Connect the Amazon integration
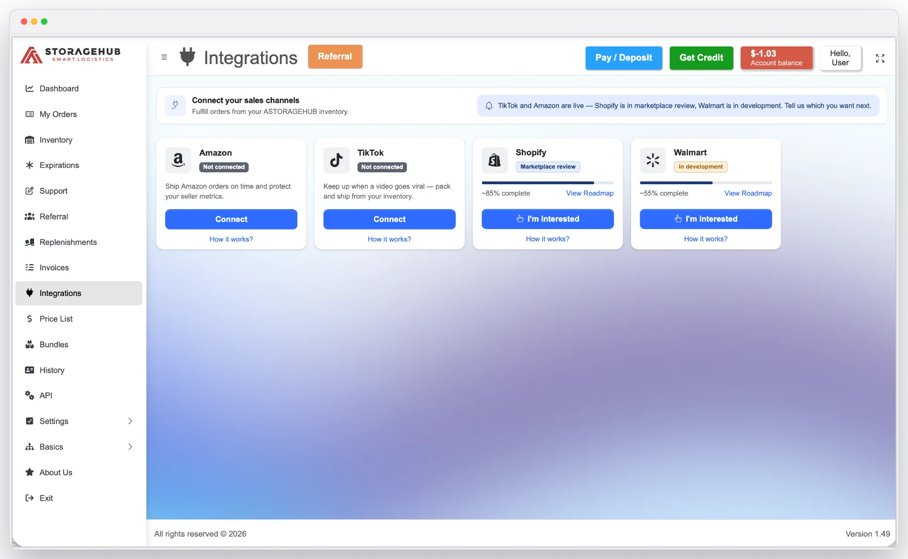 click(x=231, y=219)
